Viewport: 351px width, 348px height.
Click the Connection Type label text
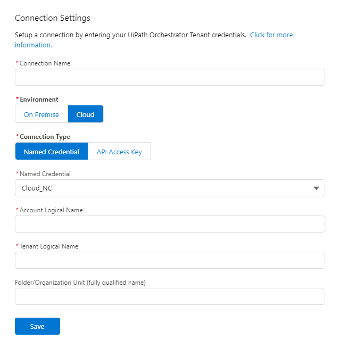point(45,137)
